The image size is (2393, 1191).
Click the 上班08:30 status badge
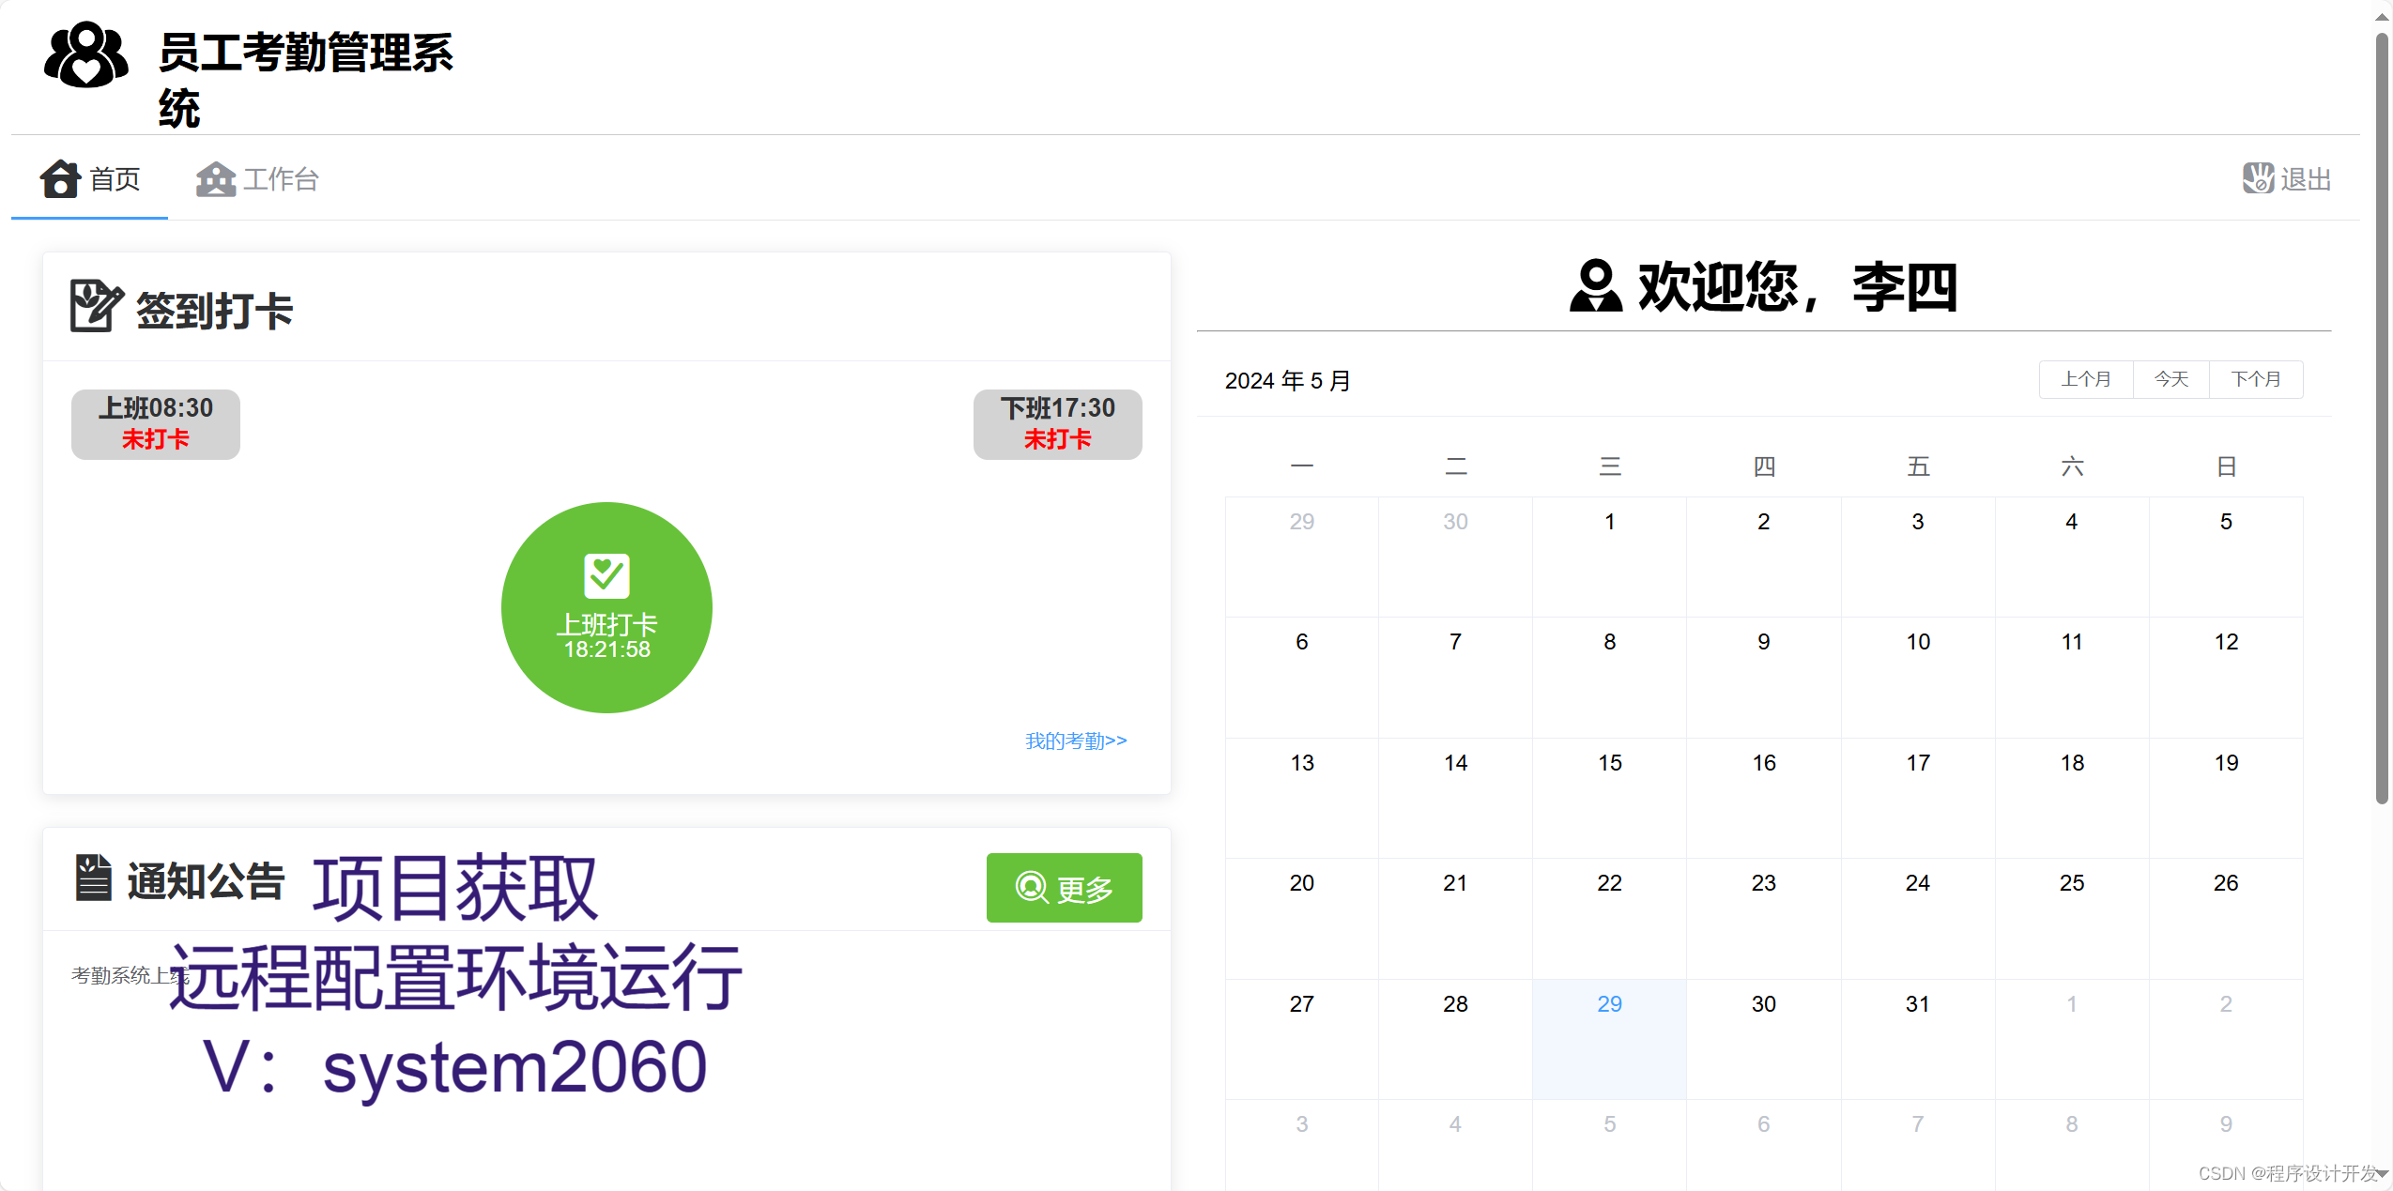coord(156,424)
